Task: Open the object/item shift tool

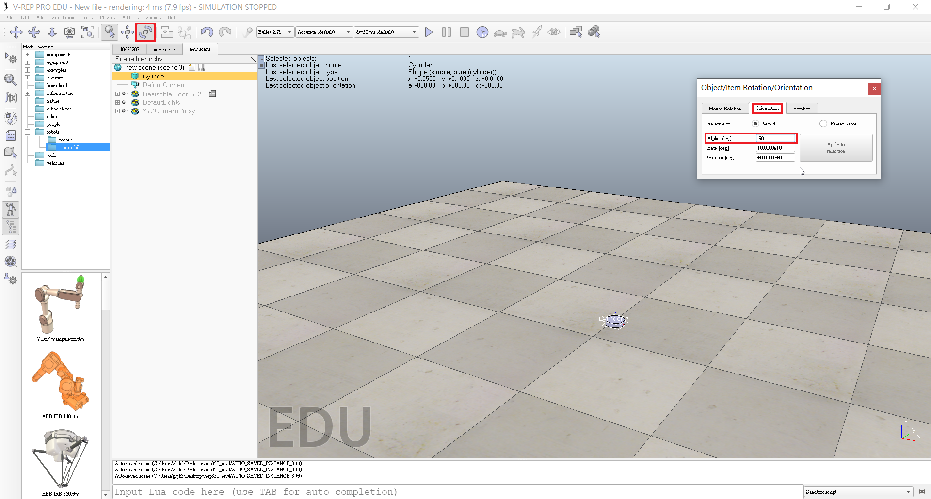Action: (x=128, y=32)
